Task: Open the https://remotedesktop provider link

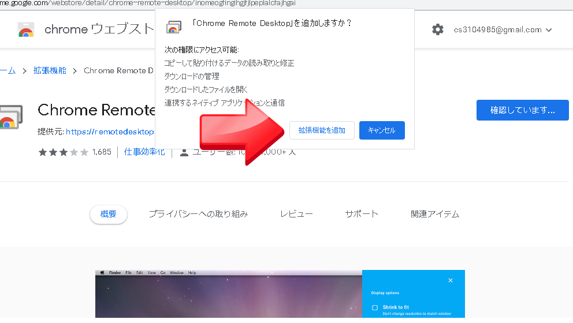Action: [x=110, y=132]
